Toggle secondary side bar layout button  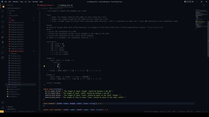point(190,2)
